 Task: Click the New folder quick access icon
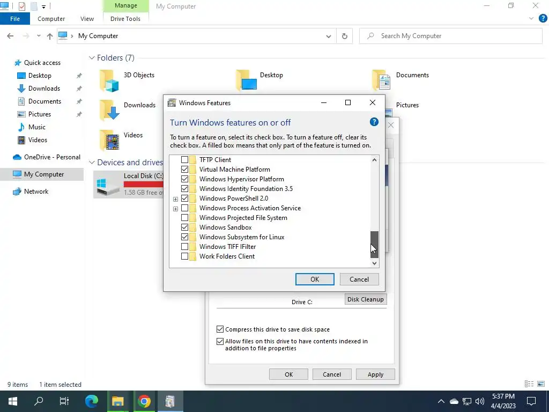click(x=34, y=6)
